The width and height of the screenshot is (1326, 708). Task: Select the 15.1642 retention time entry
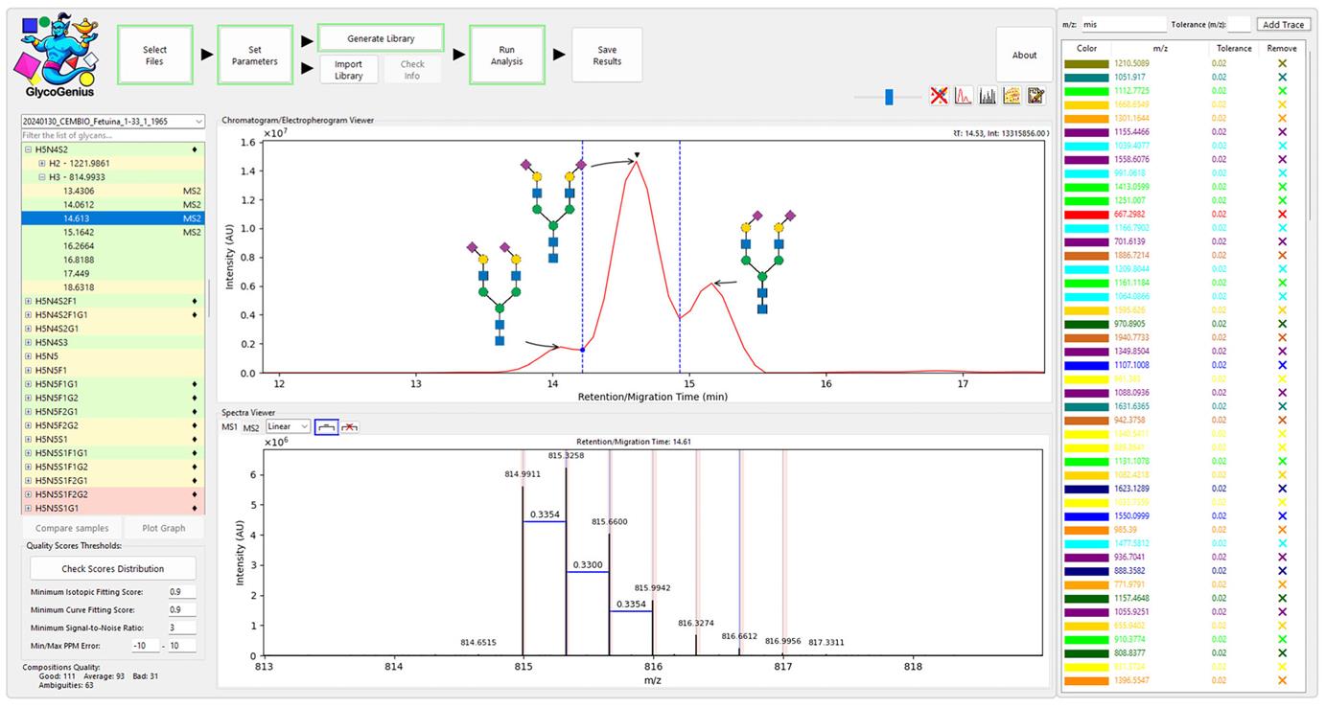113,232
